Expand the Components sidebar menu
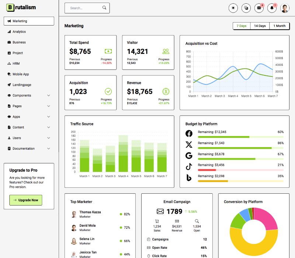This screenshot has height=258, width=295. [x=29, y=95]
